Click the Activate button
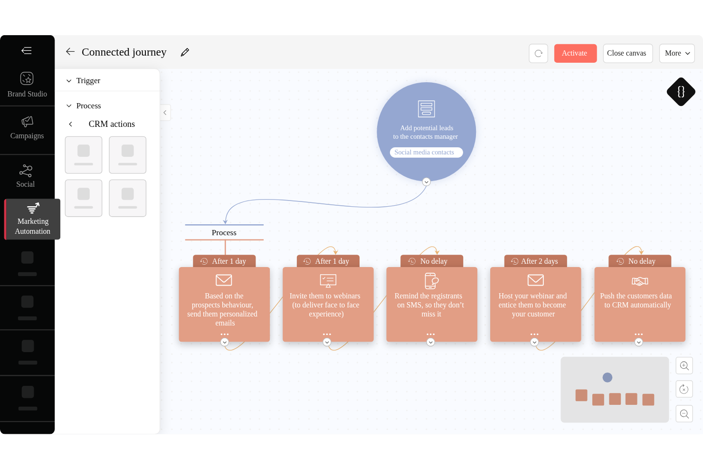 [575, 53]
